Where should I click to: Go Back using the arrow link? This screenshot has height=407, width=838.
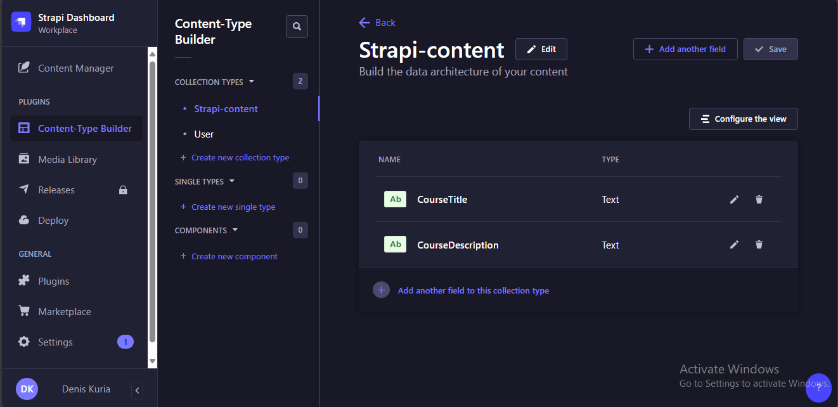point(377,23)
